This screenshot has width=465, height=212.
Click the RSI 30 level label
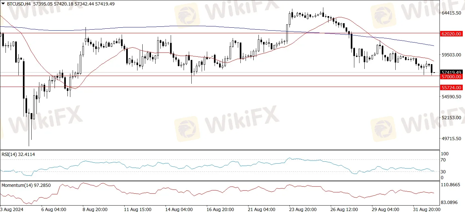[443, 171]
